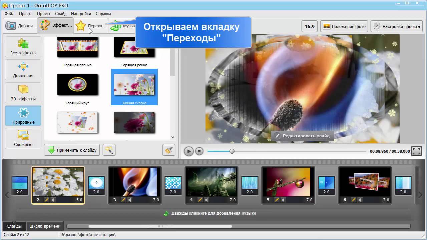Click the preview playback position slider handle
Screen dimensions: 427x240
(x=232, y=151)
